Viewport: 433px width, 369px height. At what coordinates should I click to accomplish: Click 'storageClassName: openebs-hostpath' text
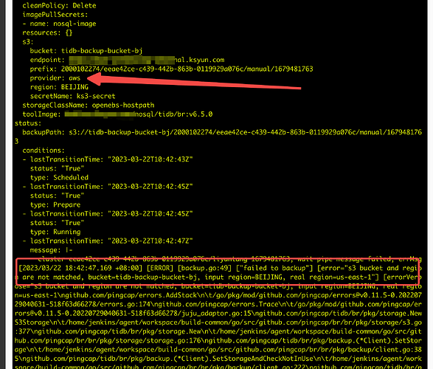89,106
